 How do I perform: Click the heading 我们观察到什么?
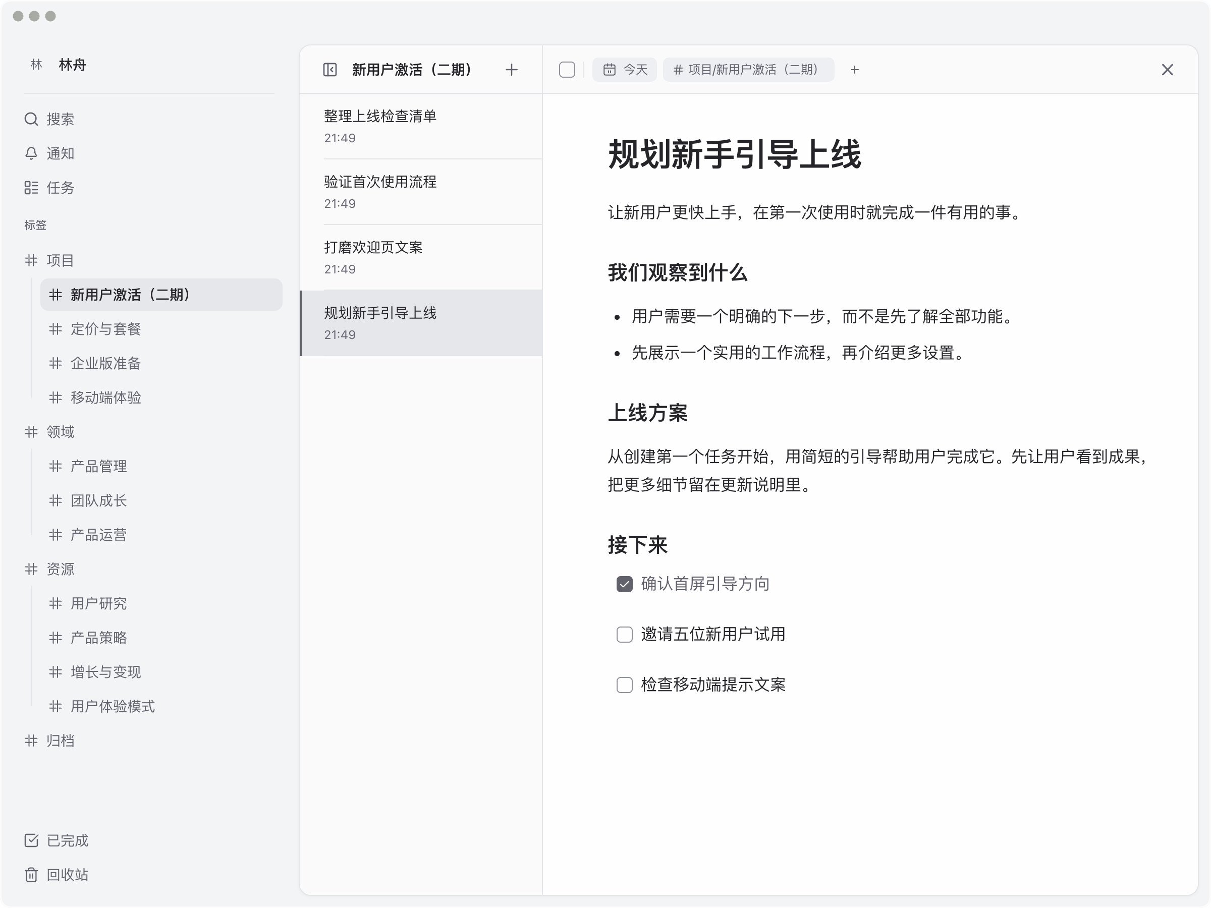tap(678, 272)
